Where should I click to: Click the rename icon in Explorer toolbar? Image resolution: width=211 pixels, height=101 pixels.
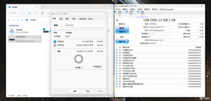coord(42,13)
